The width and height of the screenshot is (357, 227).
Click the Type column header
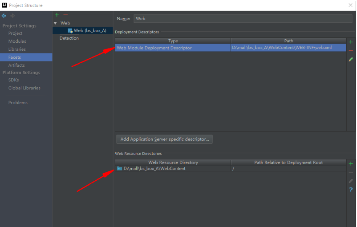[173, 41]
